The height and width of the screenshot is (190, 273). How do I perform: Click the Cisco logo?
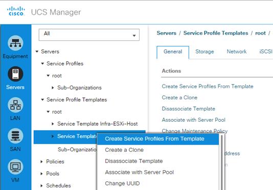coord(16,11)
